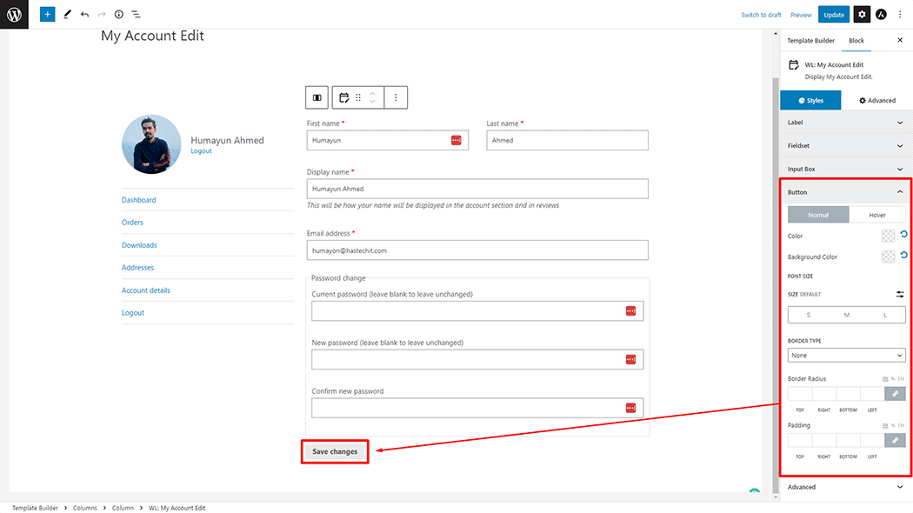Click the Display name input field

477,189
